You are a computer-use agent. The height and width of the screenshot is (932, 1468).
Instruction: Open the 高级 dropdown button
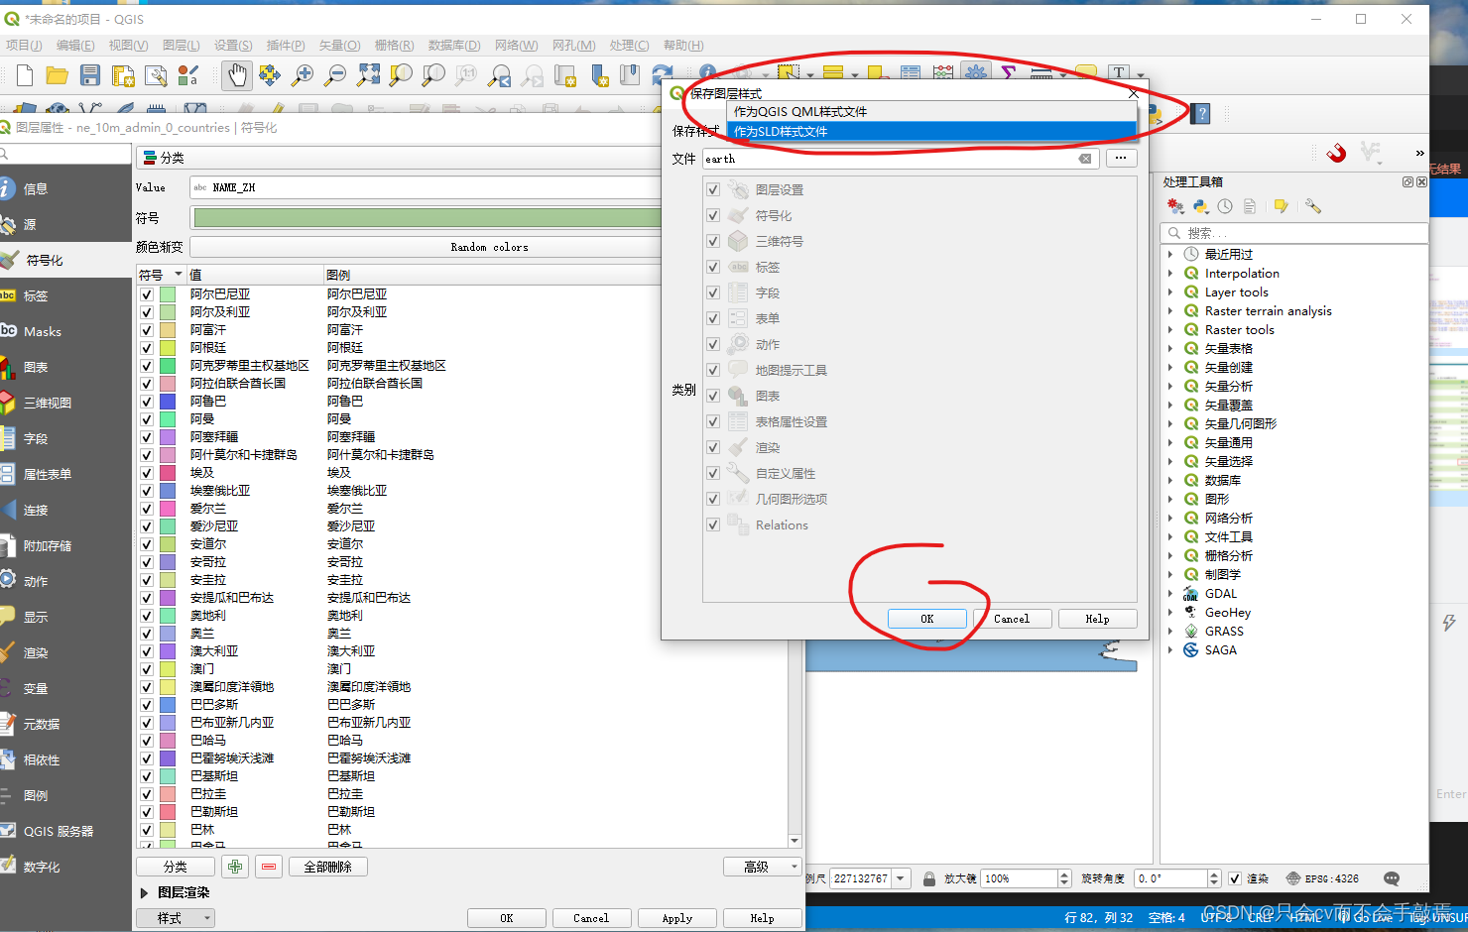(x=762, y=867)
